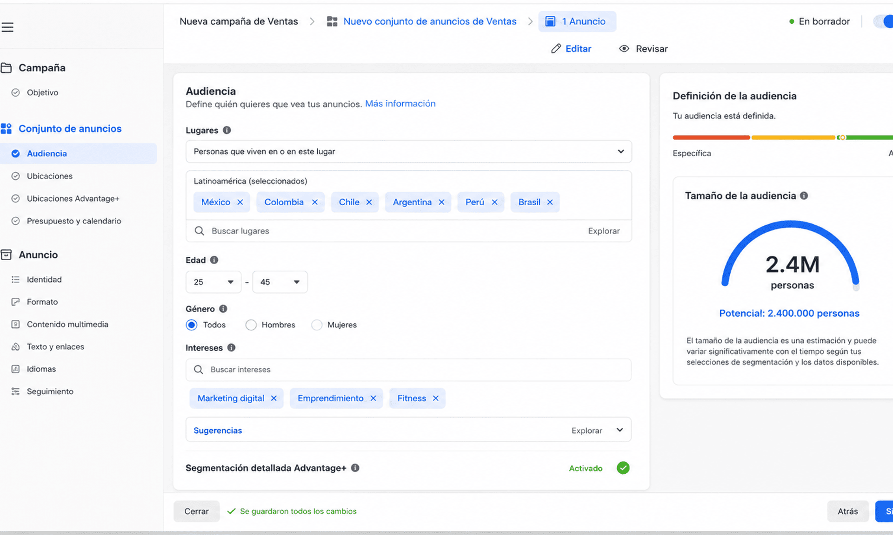
Task: Switch to the Revisar tab
Action: [643, 49]
